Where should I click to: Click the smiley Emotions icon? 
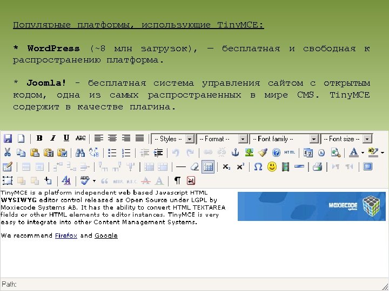click(272, 167)
